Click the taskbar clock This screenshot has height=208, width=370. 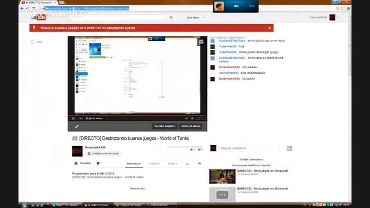coord(346,205)
